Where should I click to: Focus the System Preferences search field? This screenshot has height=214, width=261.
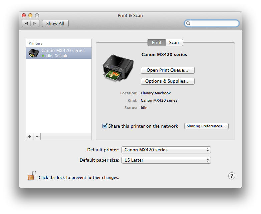tap(212, 23)
